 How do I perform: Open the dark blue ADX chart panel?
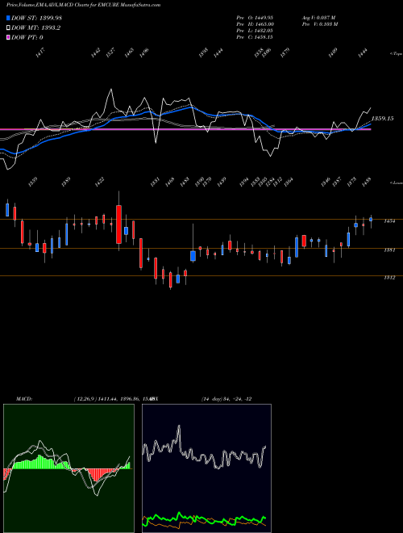click(206, 468)
